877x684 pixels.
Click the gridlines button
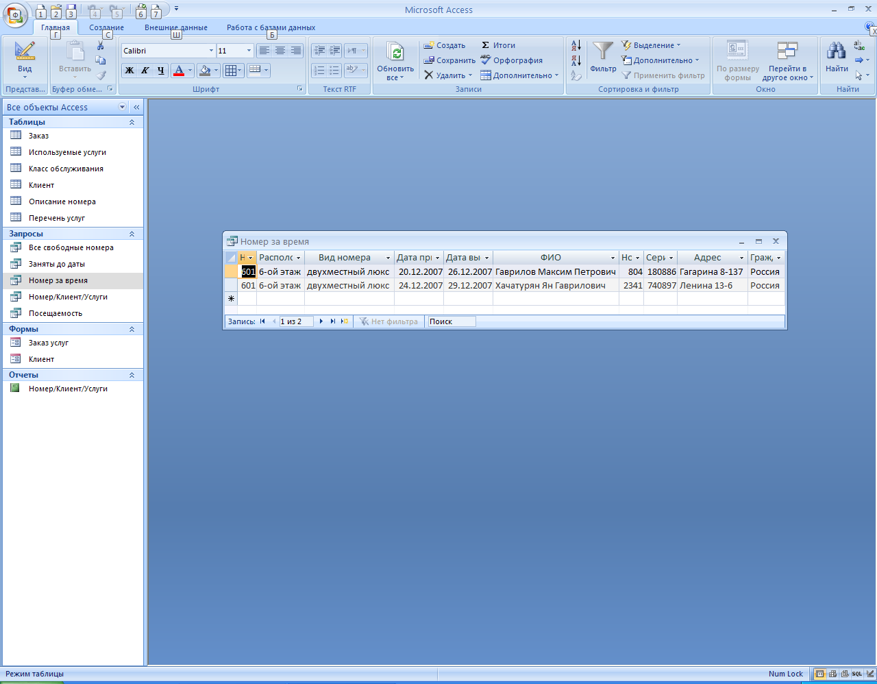pos(230,71)
